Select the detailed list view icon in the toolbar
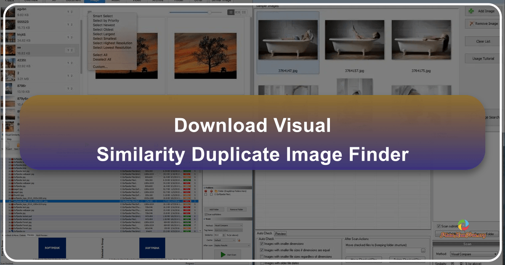 [244, 12]
